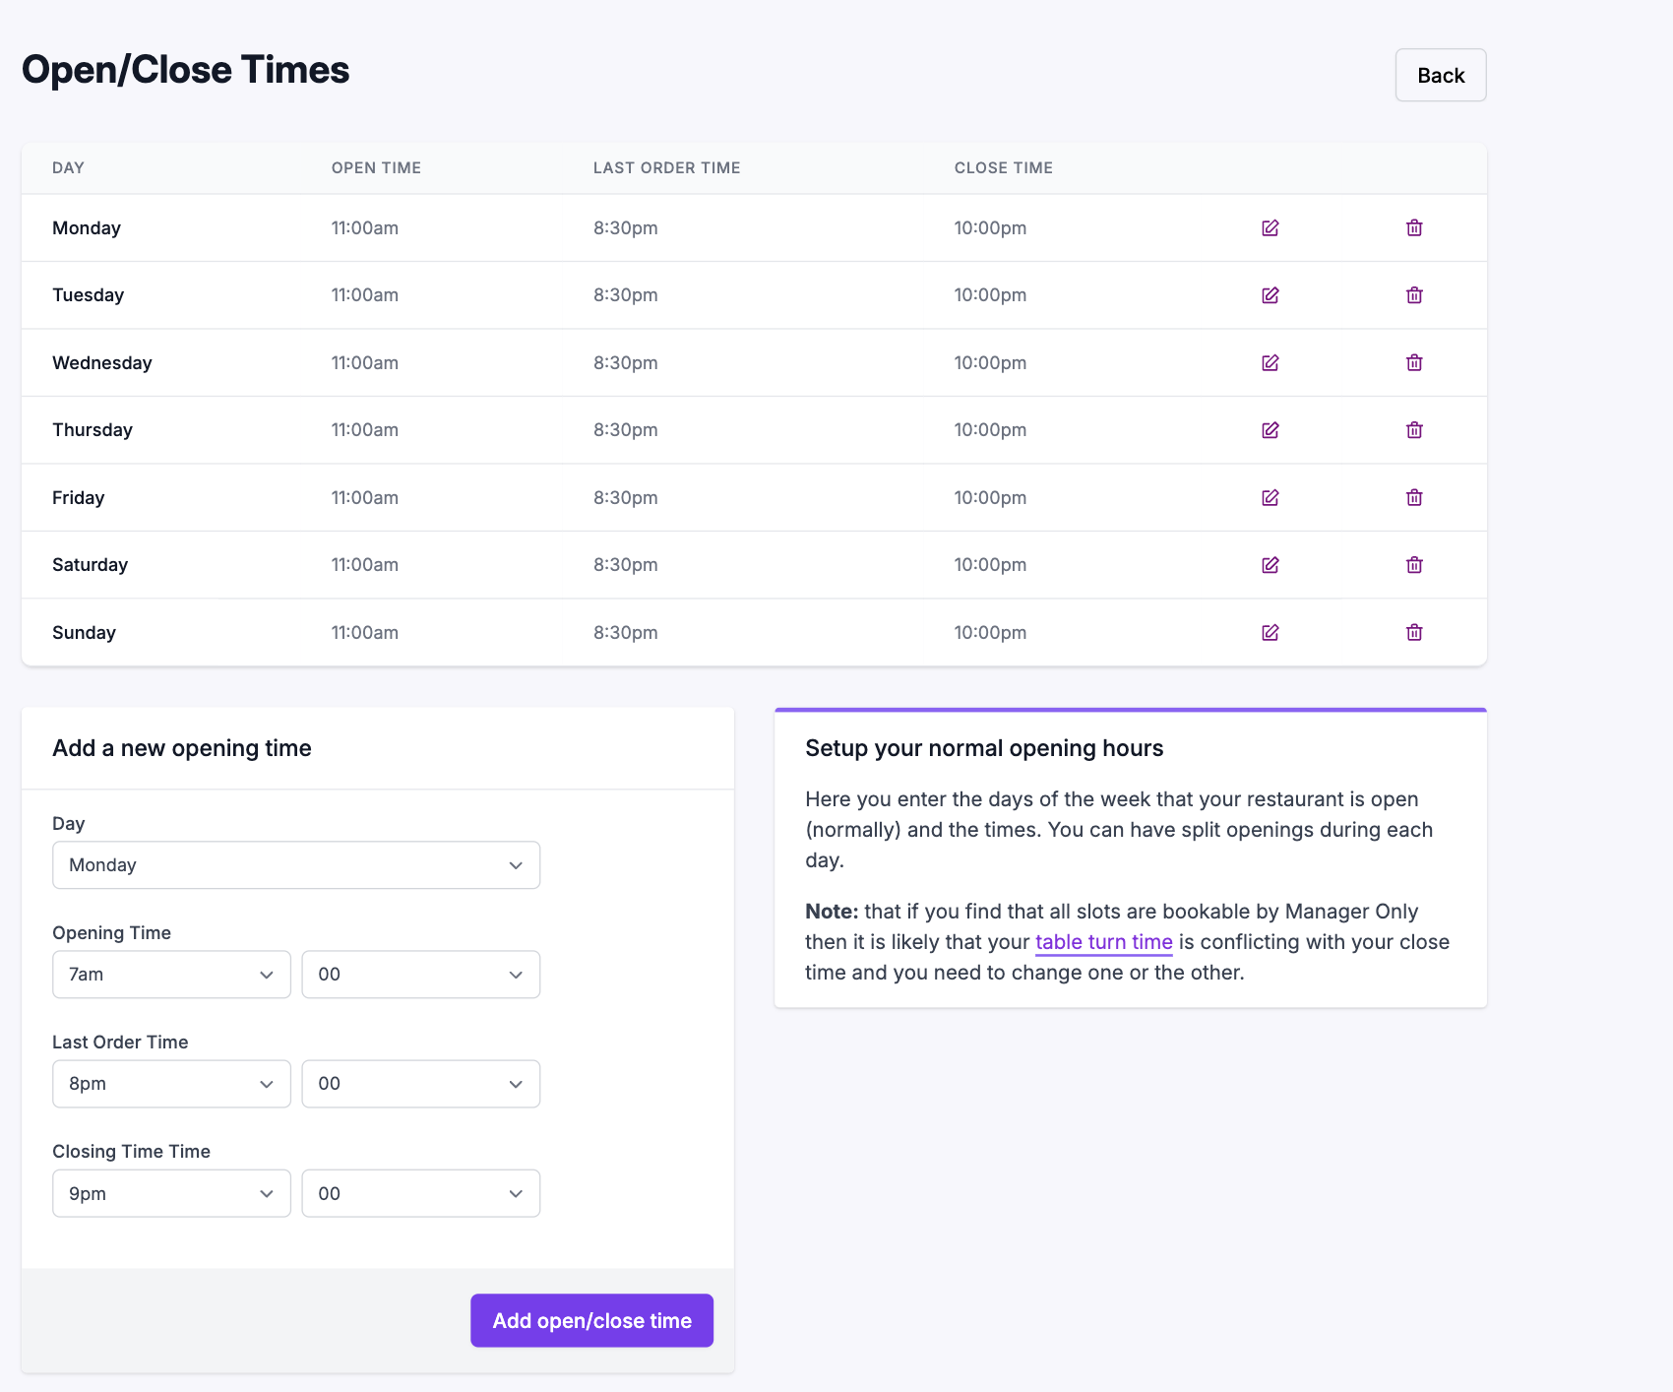This screenshot has height=1392, width=1673.
Task: Click Friday's 10:00pm close time
Action: 990,498
